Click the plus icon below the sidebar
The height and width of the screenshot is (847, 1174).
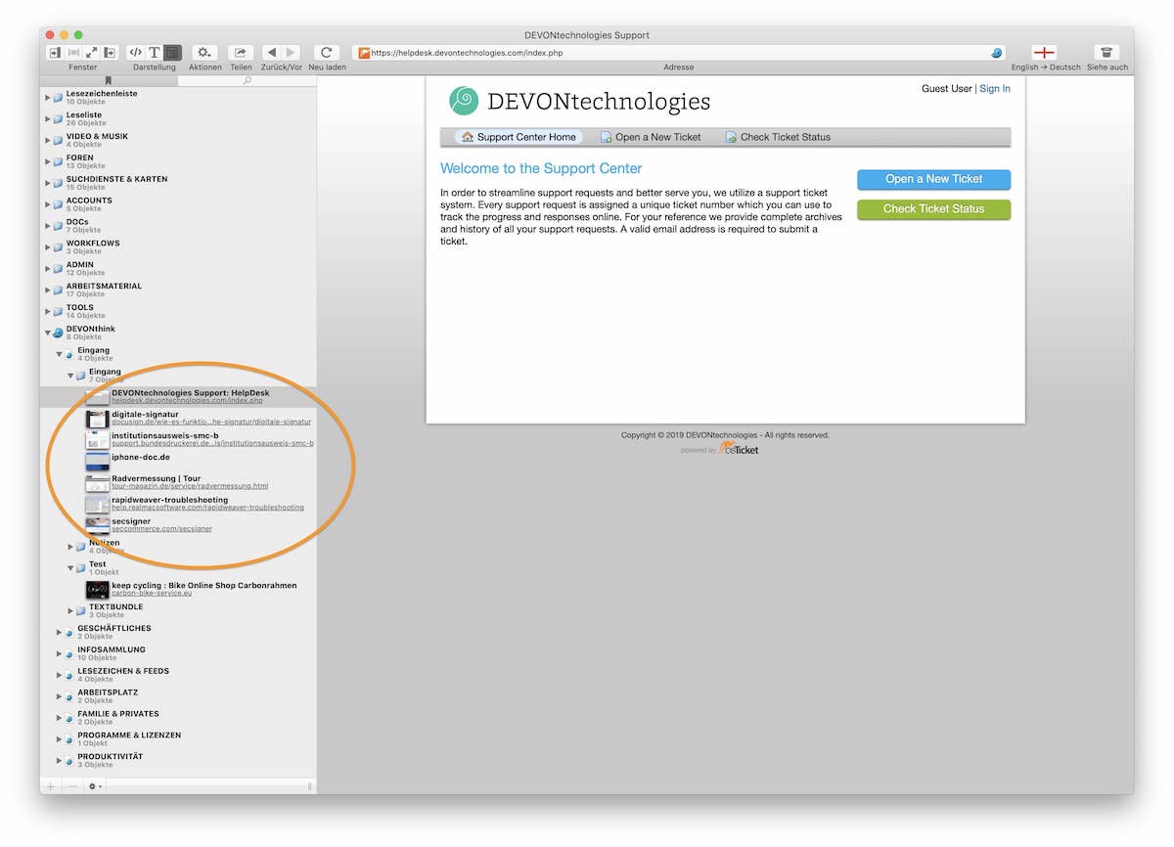click(x=51, y=786)
